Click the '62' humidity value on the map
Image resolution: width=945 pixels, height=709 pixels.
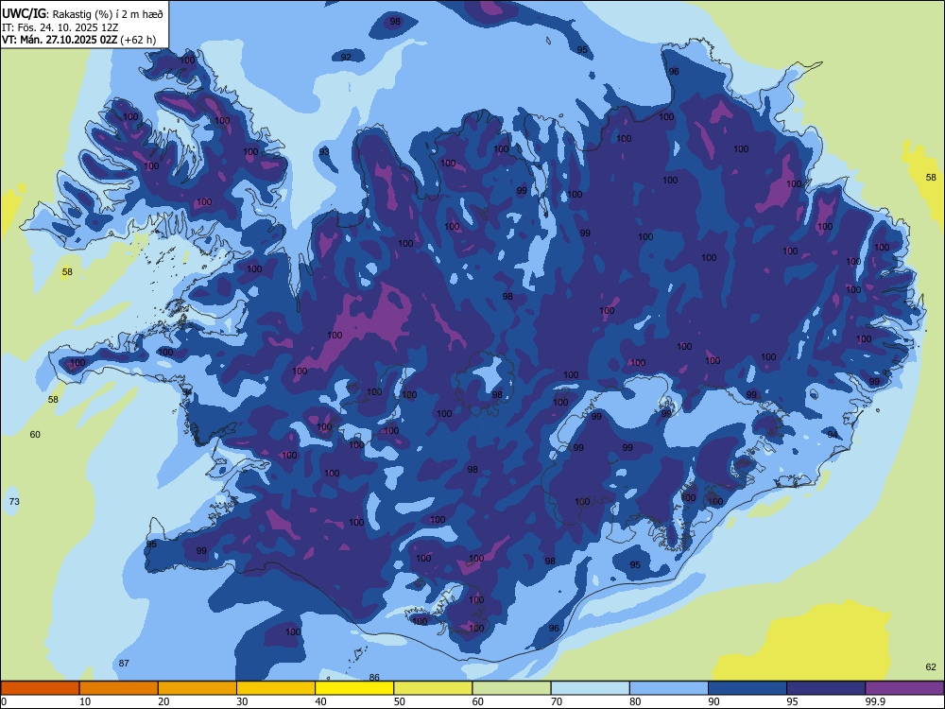click(x=931, y=666)
